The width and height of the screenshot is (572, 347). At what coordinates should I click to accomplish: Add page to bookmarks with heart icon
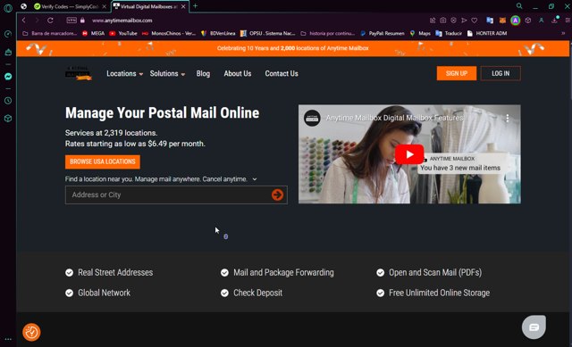click(475, 21)
